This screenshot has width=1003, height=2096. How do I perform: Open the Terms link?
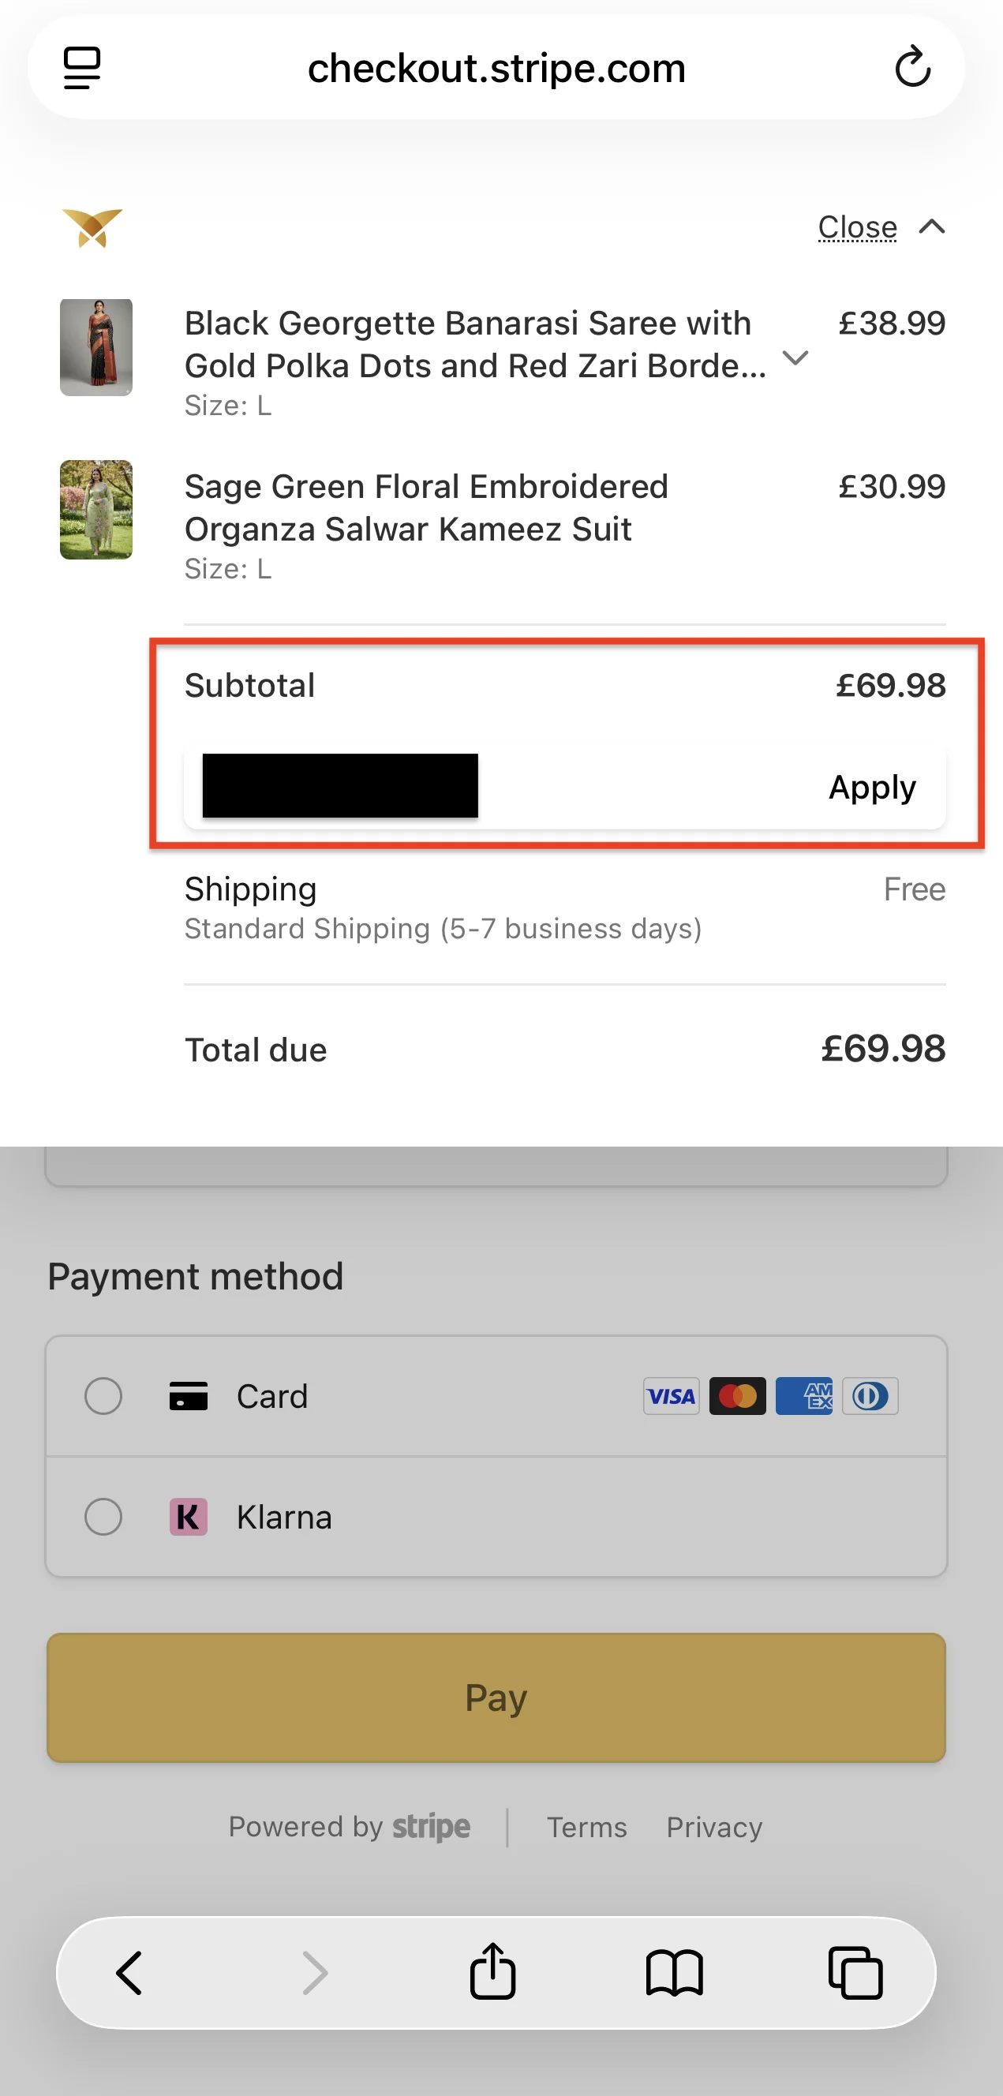(x=586, y=1828)
